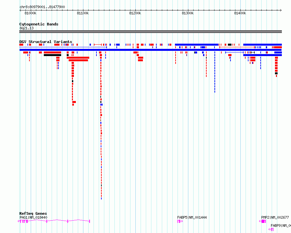Click the 81300k ruler label
This screenshot has width=291, height=233.
[188, 13]
